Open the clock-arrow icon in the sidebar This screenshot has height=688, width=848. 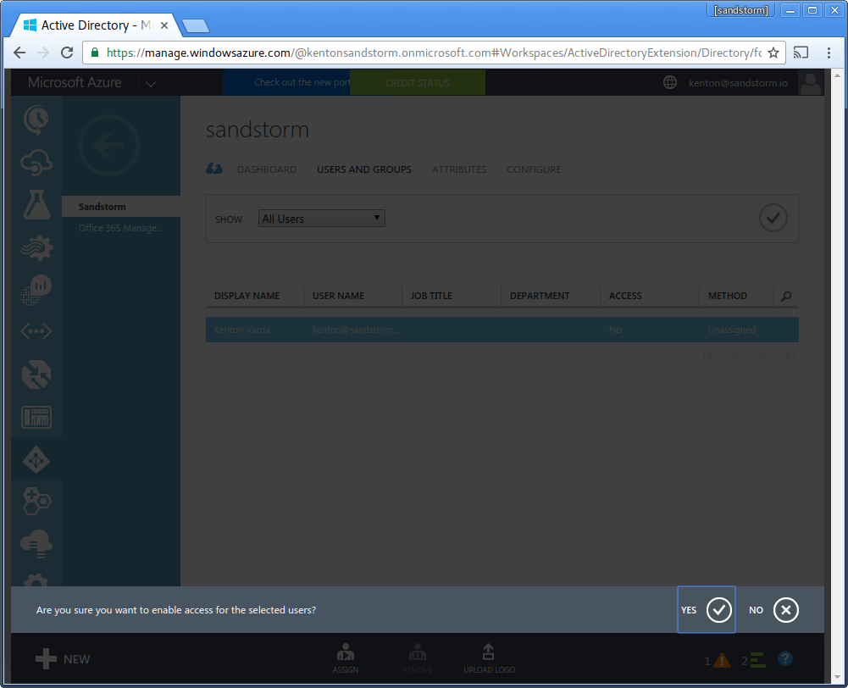pos(36,120)
